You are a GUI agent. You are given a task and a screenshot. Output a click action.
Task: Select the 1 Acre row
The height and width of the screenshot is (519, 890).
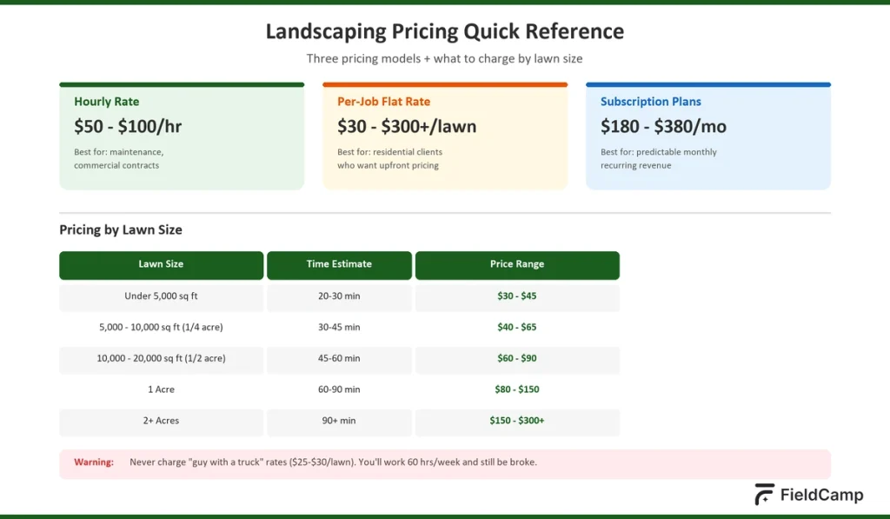(161, 389)
